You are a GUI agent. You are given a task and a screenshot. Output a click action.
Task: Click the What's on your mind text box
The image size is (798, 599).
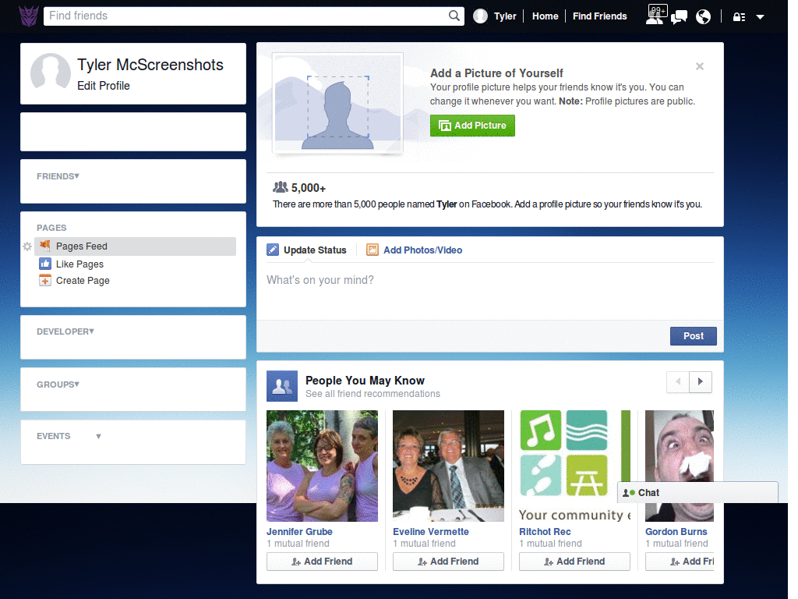click(489, 292)
